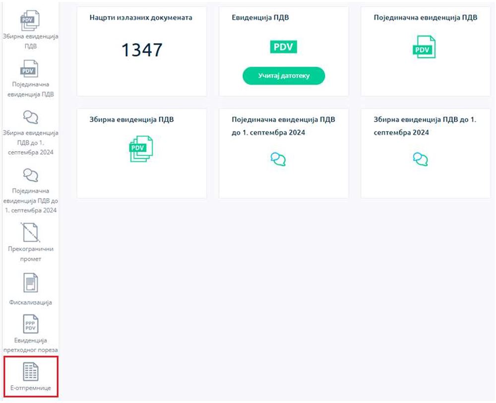Click chat icon in Појединачна евиденција до 1. септембра card
The width and height of the screenshot is (496, 403).
coord(278,159)
